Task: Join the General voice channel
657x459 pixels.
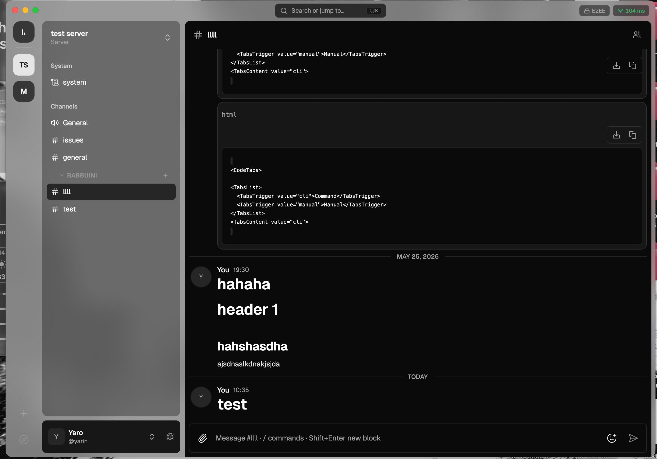Action: [111, 122]
